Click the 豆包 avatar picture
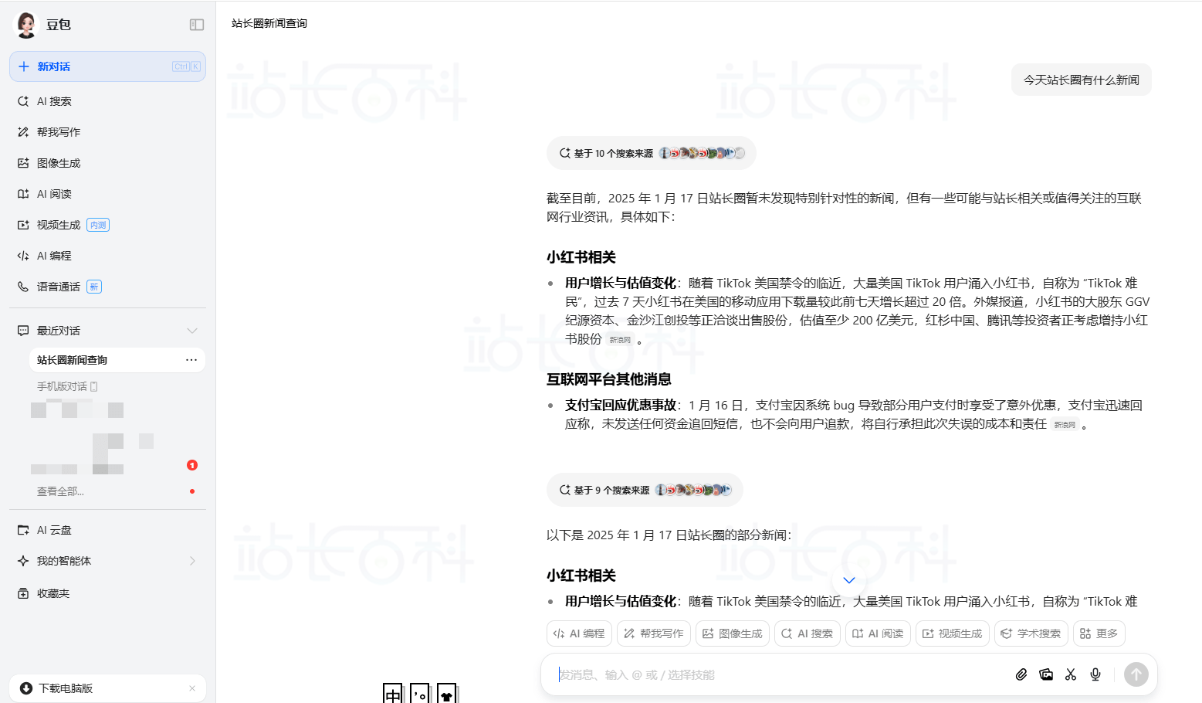The width and height of the screenshot is (1202, 703). [x=26, y=25]
